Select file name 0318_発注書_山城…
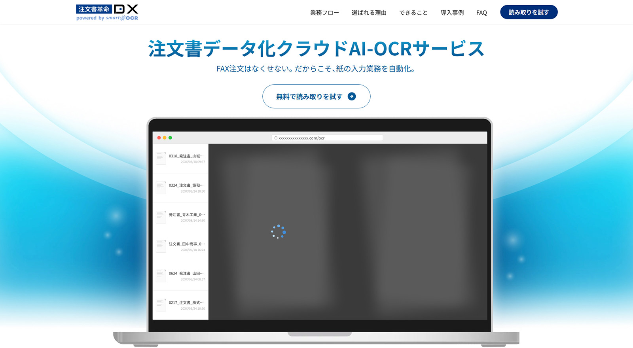 (186, 156)
